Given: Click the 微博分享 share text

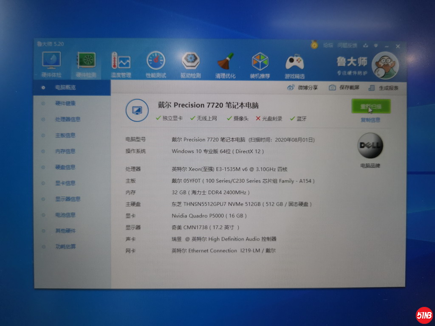Looking at the screenshot, I should (x=308, y=87).
